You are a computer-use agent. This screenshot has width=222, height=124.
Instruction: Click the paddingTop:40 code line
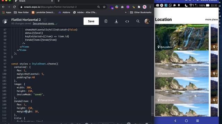[x=26, y=77]
